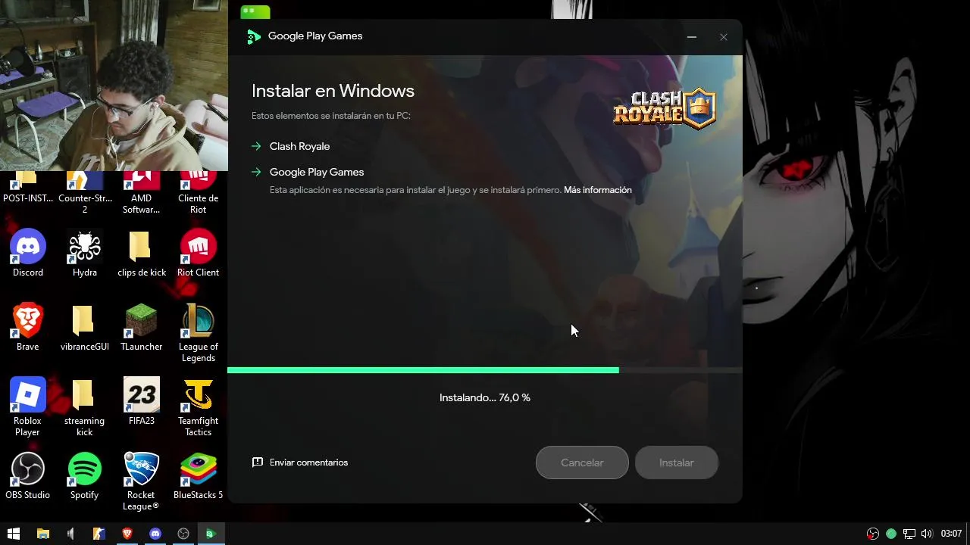
Task: Open the clips de kick folder
Action: coord(142,253)
